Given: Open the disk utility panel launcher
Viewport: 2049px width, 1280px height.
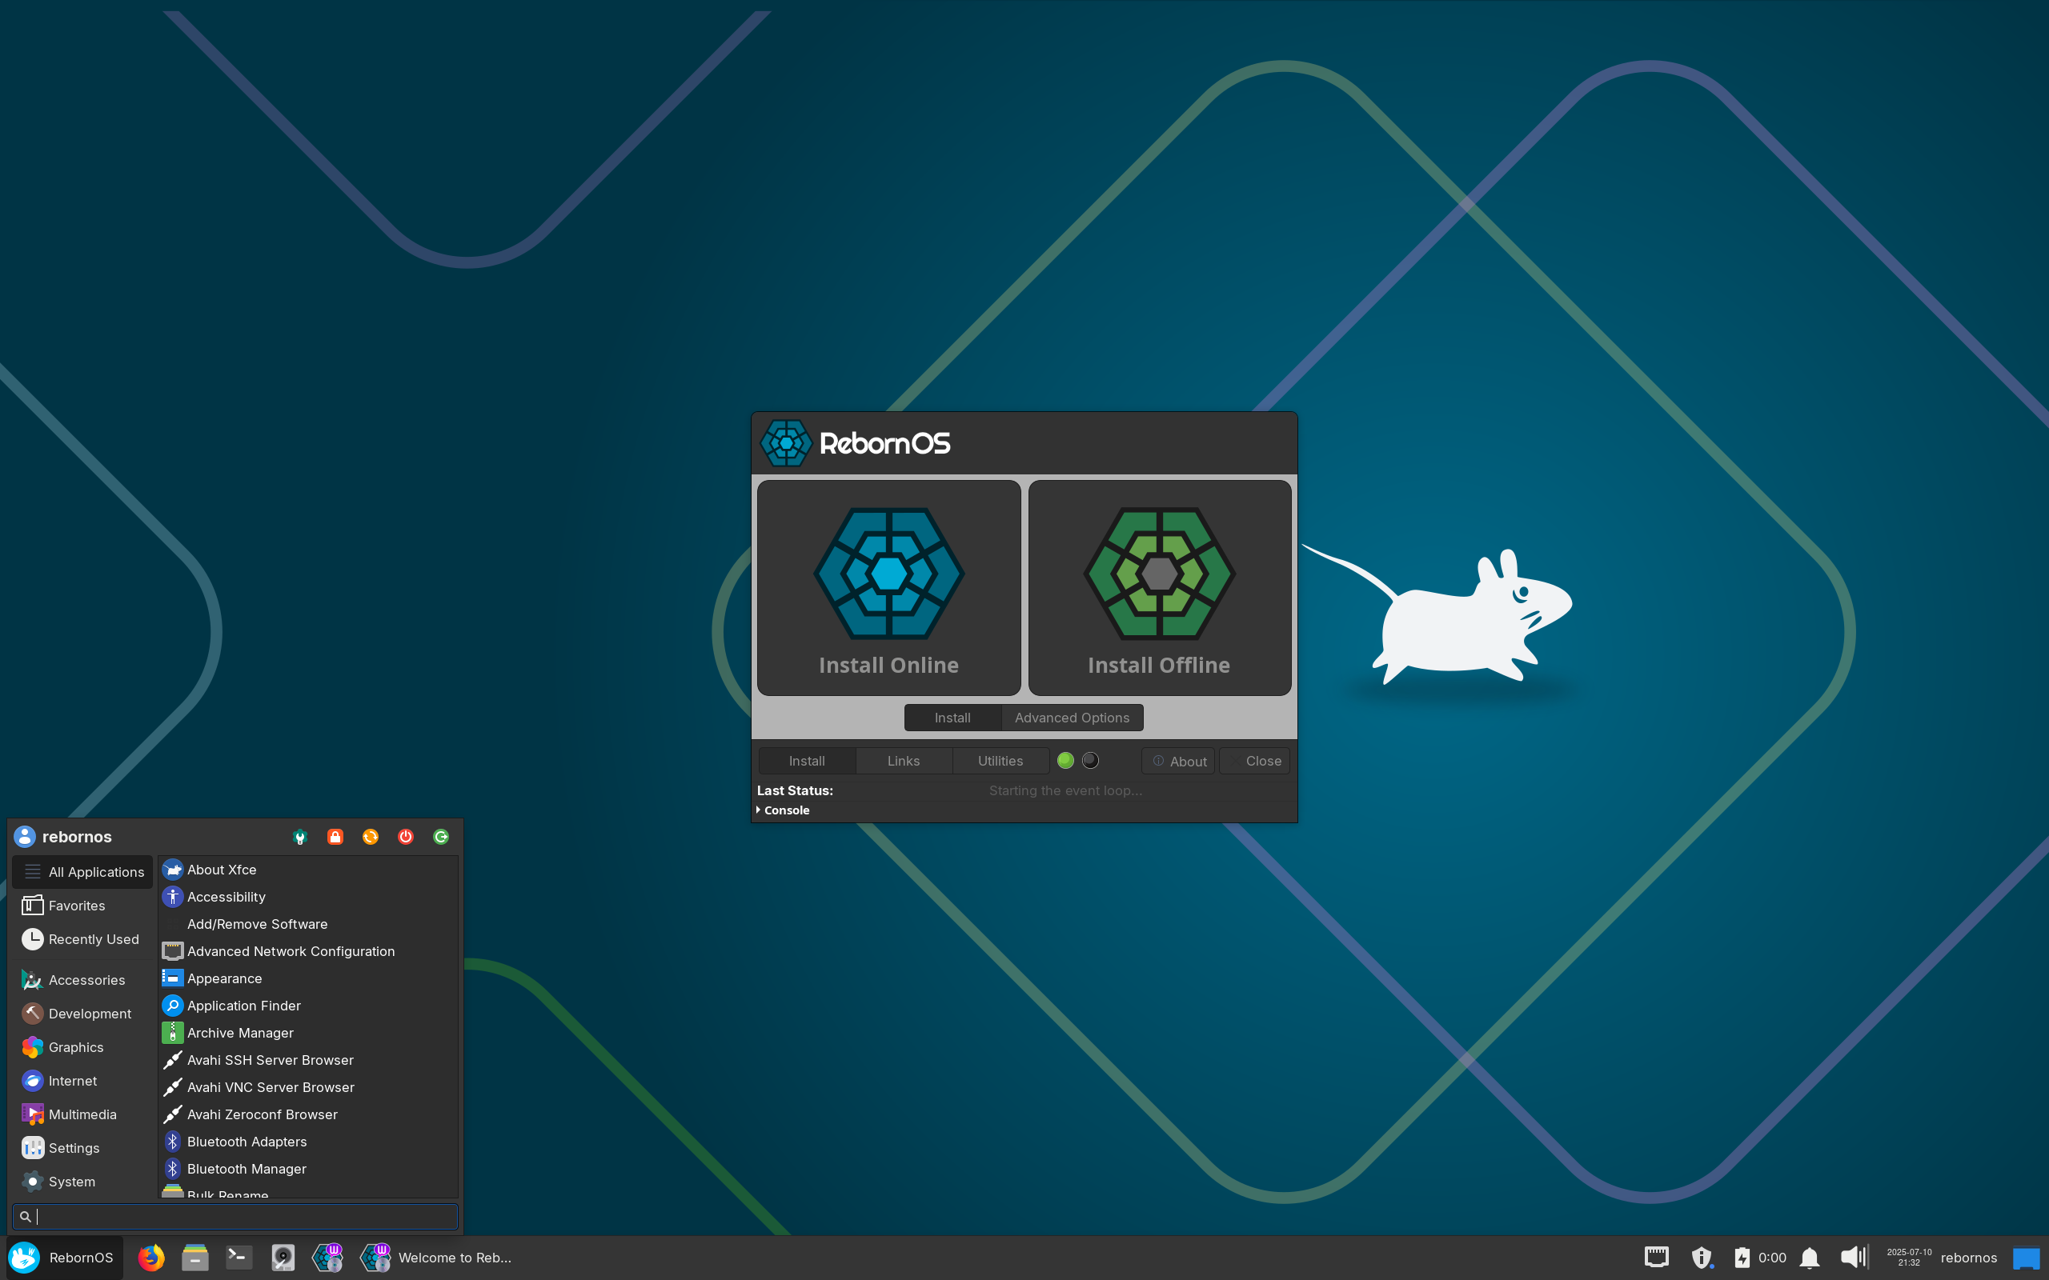Looking at the screenshot, I should pos(283,1257).
